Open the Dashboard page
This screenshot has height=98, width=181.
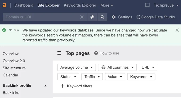tap(24, 5)
